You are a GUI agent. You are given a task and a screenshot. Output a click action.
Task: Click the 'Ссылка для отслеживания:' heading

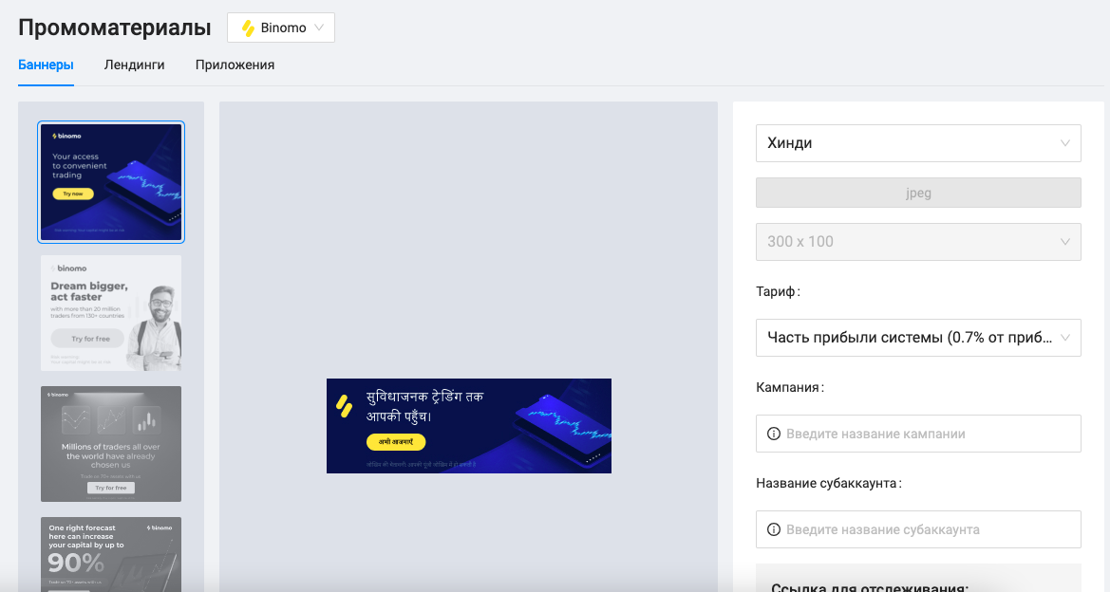pyautogui.click(x=870, y=587)
